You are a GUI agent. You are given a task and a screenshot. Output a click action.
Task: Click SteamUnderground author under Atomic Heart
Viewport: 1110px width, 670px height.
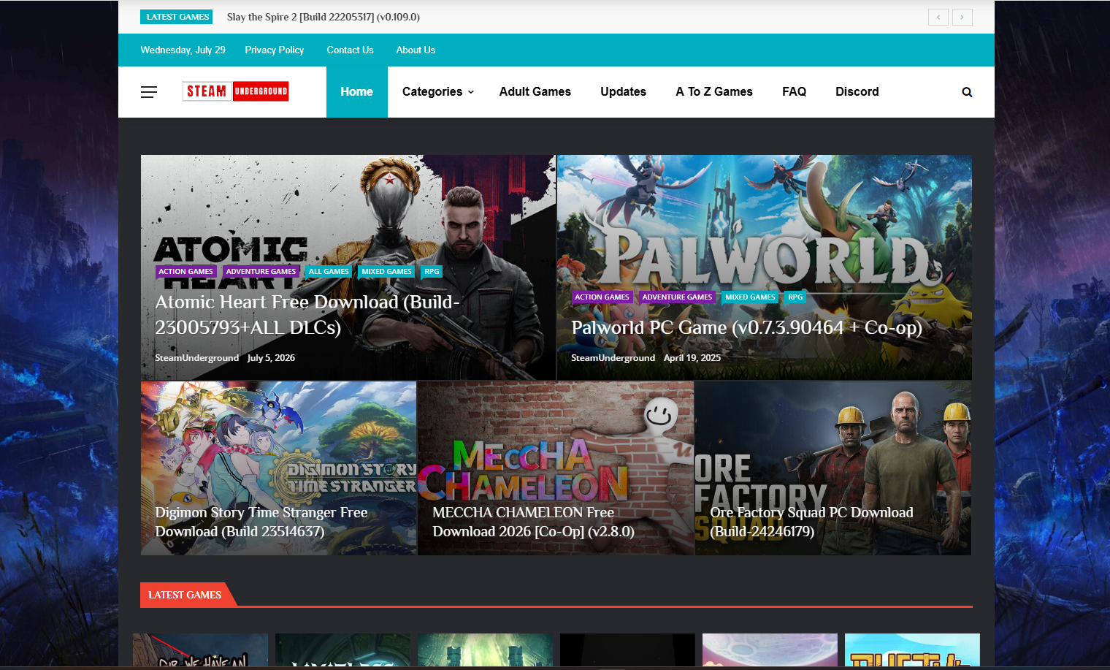(196, 358)
